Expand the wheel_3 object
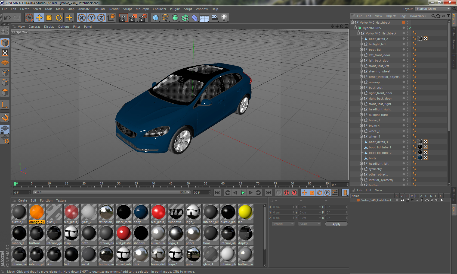457x274 pixels. pos(362,131)
